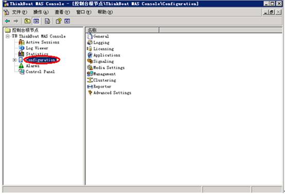Select the Management list entry
This screenshot has height=195, width=285.
click(x=104, y=74)
